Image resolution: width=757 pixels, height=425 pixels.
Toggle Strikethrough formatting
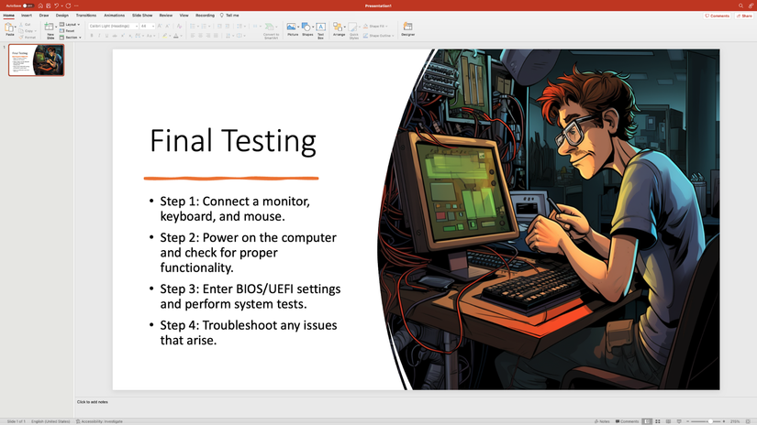pos(115,36)
